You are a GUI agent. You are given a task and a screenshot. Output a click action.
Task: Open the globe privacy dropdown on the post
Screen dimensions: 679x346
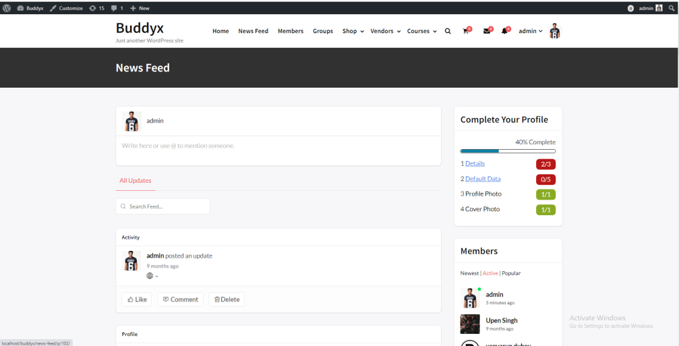[x=152, y=276]
